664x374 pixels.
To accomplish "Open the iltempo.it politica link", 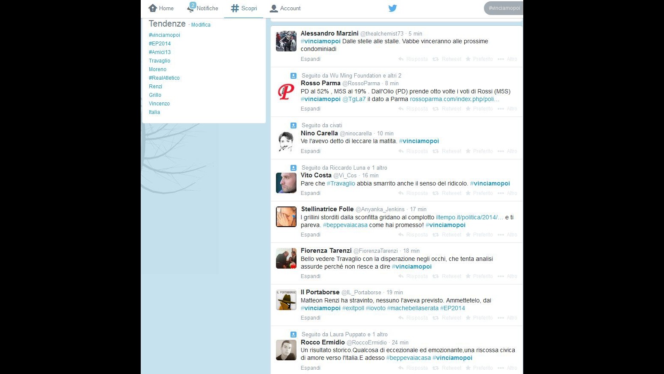I will click(469, 218).
